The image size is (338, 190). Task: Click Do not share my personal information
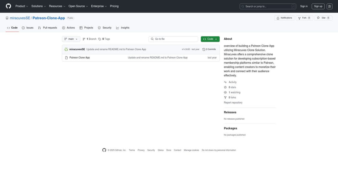[x=219, y=150]
